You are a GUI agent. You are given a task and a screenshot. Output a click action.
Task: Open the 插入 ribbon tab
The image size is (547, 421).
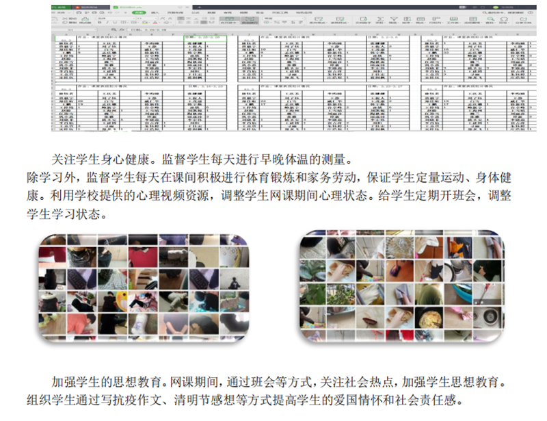point(155,12)
